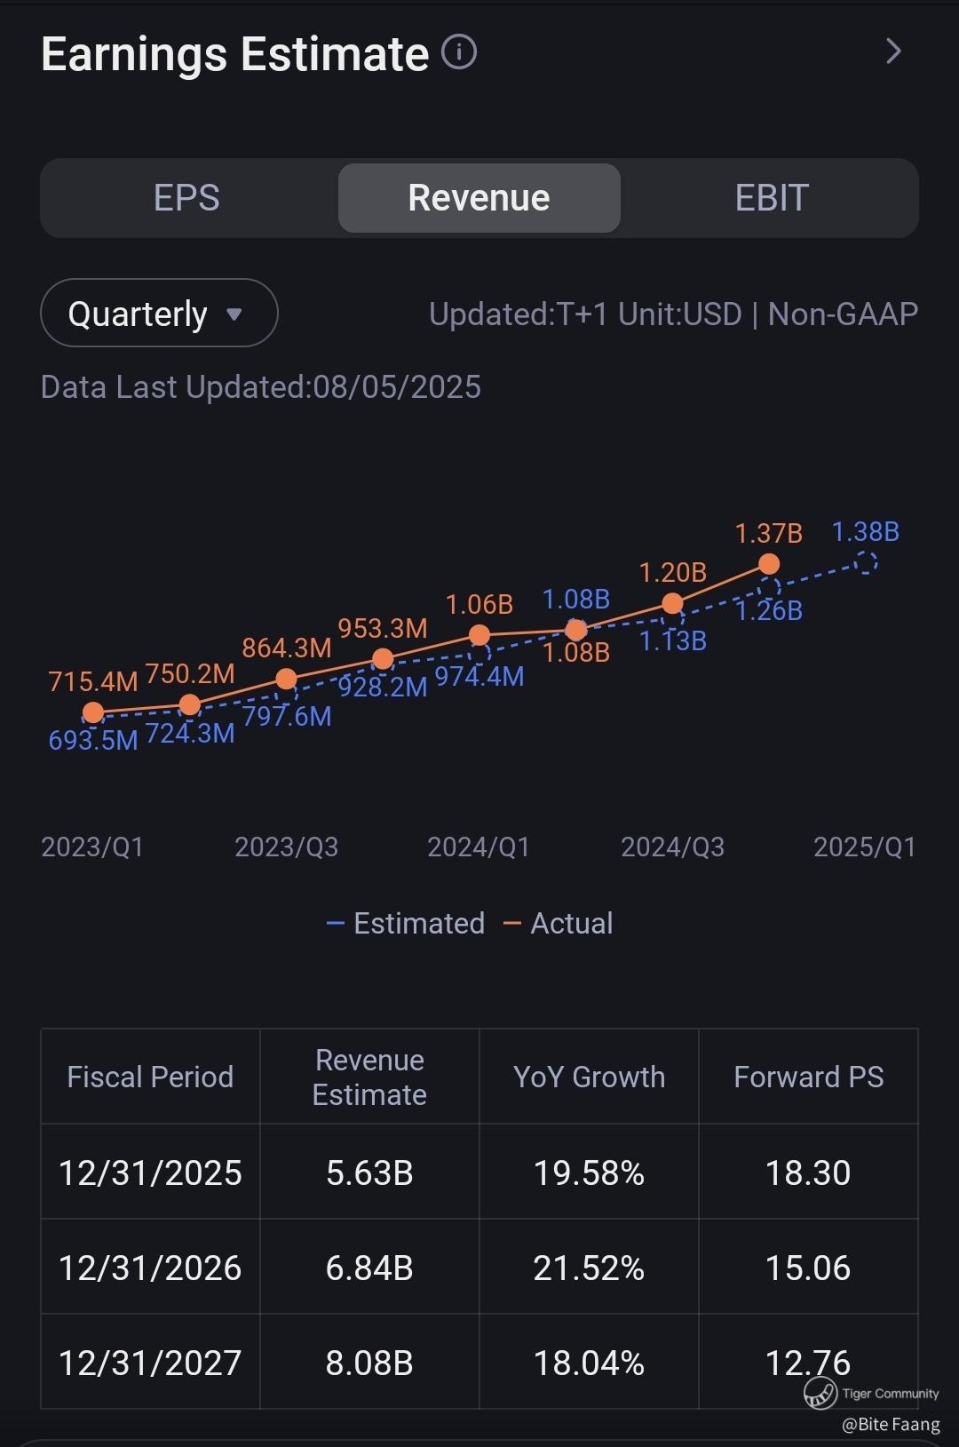959x1447 pixels.
Task: Switch to the EPS tab
Action: (186, 198)
